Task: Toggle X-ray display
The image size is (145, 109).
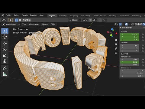Action: (133, 24)
